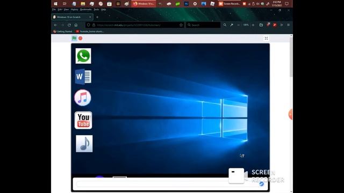Open a new browser tab
344x193 pixels.
(97, 17)
